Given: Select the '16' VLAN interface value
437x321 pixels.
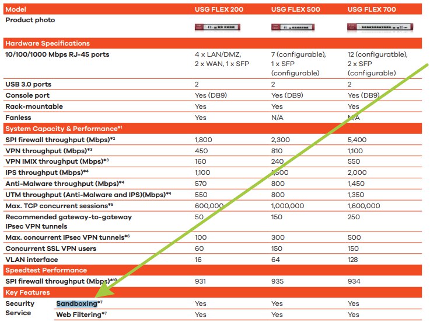Looking at the screenshot, I should pyautogui.click(x=198, y=260).
